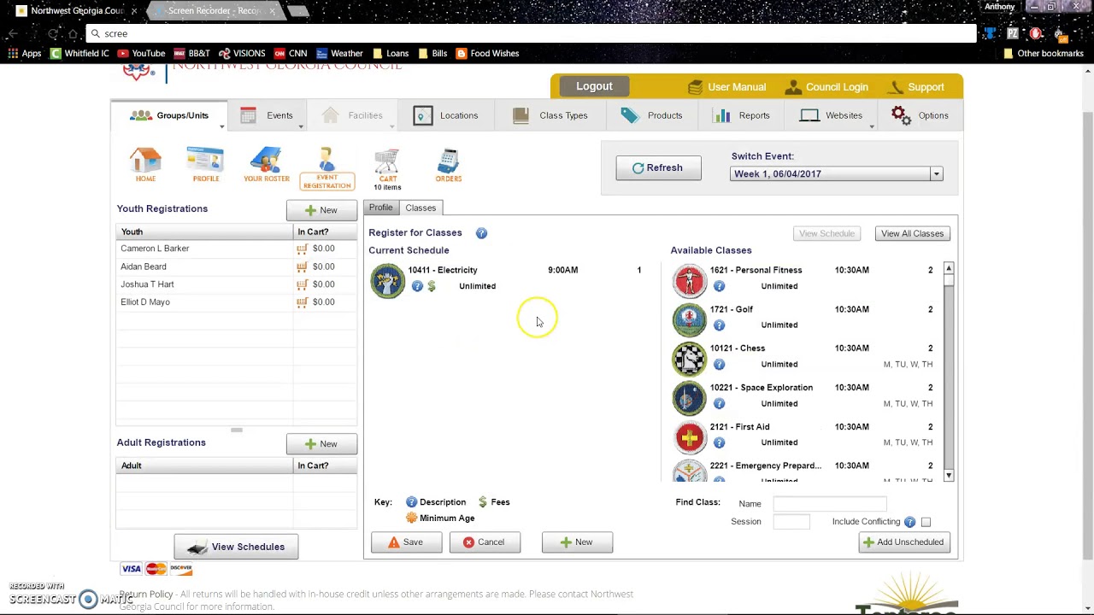Screen dimensions: 1094x615
Task: Show description info for Chess class
Action: tap(719, 365)
